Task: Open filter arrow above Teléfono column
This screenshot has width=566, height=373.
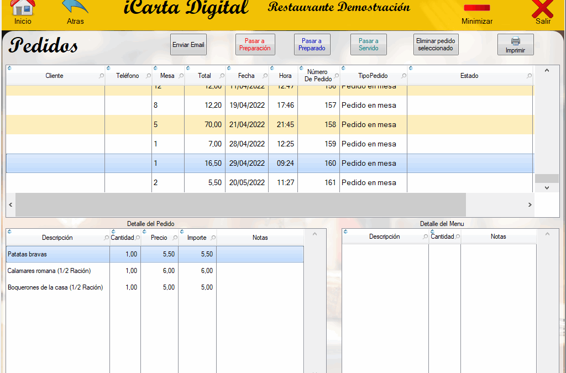Action: (108, 68)
